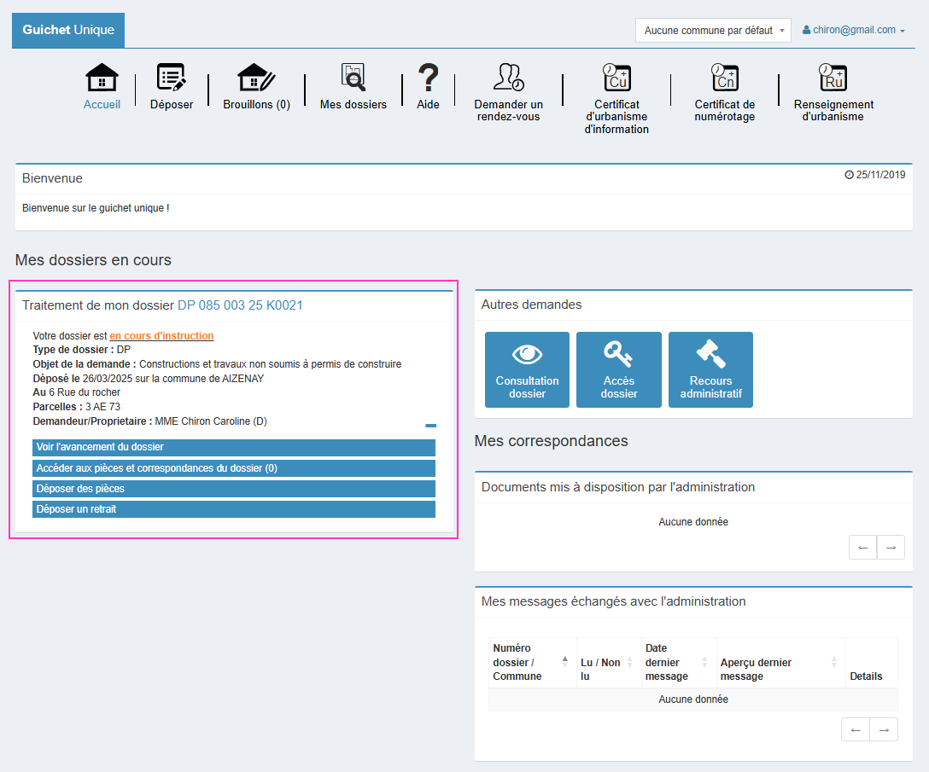Open the default commune dropdown
The width and height of the screenshot is (929, 772).
713,31
